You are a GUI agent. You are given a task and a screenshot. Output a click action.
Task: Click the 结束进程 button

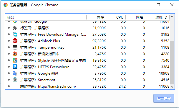point(164,98)
